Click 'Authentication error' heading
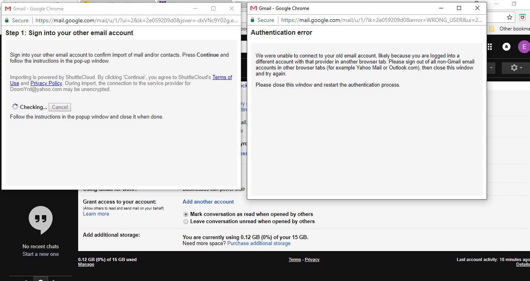 coord(282,32)
